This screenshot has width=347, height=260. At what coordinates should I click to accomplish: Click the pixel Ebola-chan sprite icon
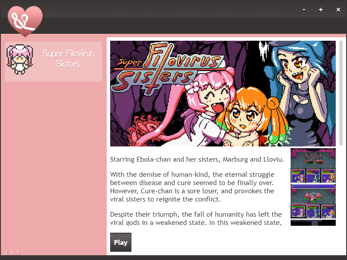(x=20, y=59)
